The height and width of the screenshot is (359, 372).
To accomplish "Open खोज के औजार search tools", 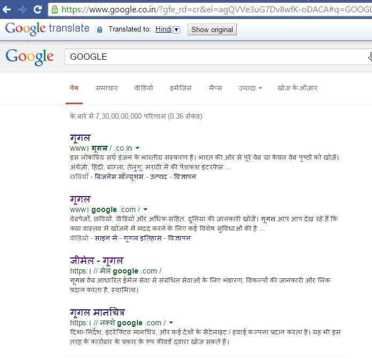I will (x=298, y=88).
